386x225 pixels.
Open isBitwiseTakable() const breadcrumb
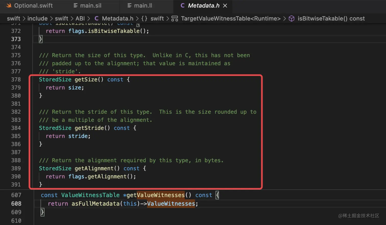331,18
